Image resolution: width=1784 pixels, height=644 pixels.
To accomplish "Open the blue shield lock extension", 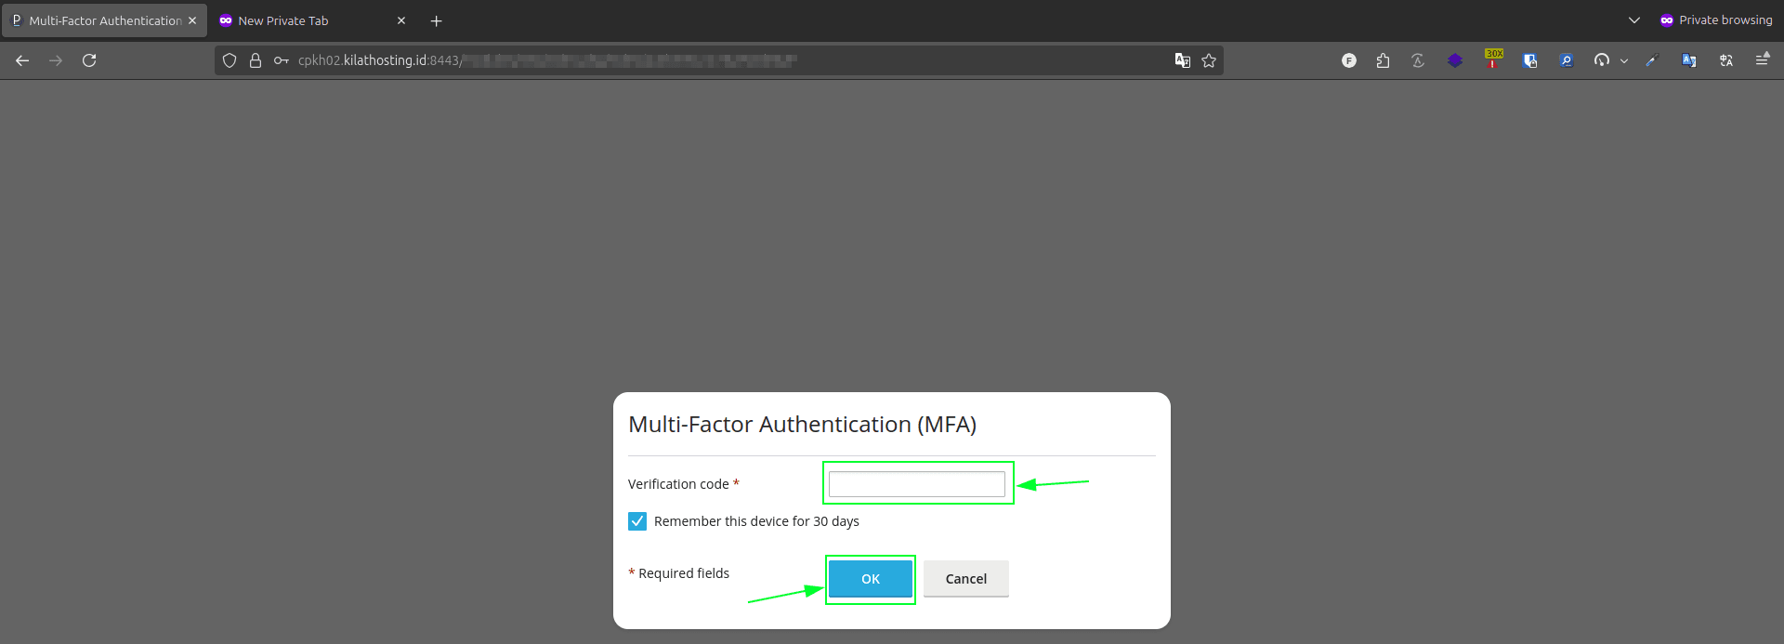I will click(1529, 60).
